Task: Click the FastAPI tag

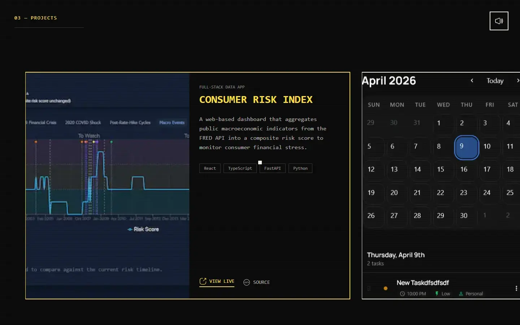Action: point(273,168)
